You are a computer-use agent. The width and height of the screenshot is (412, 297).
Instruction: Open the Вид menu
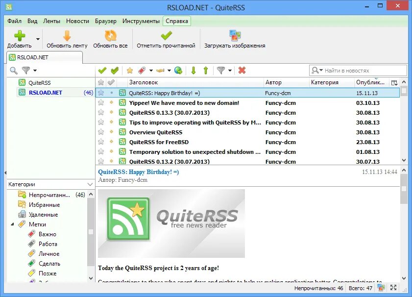(32, 21)
